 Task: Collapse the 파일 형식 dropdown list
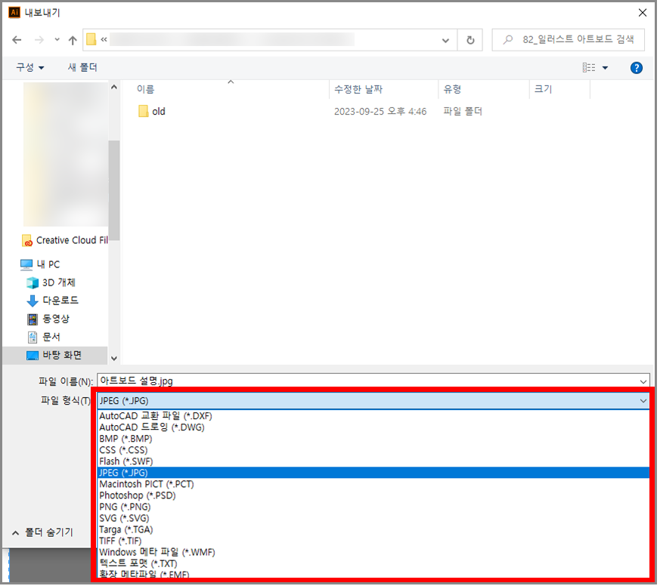click(x=643, y=401)
